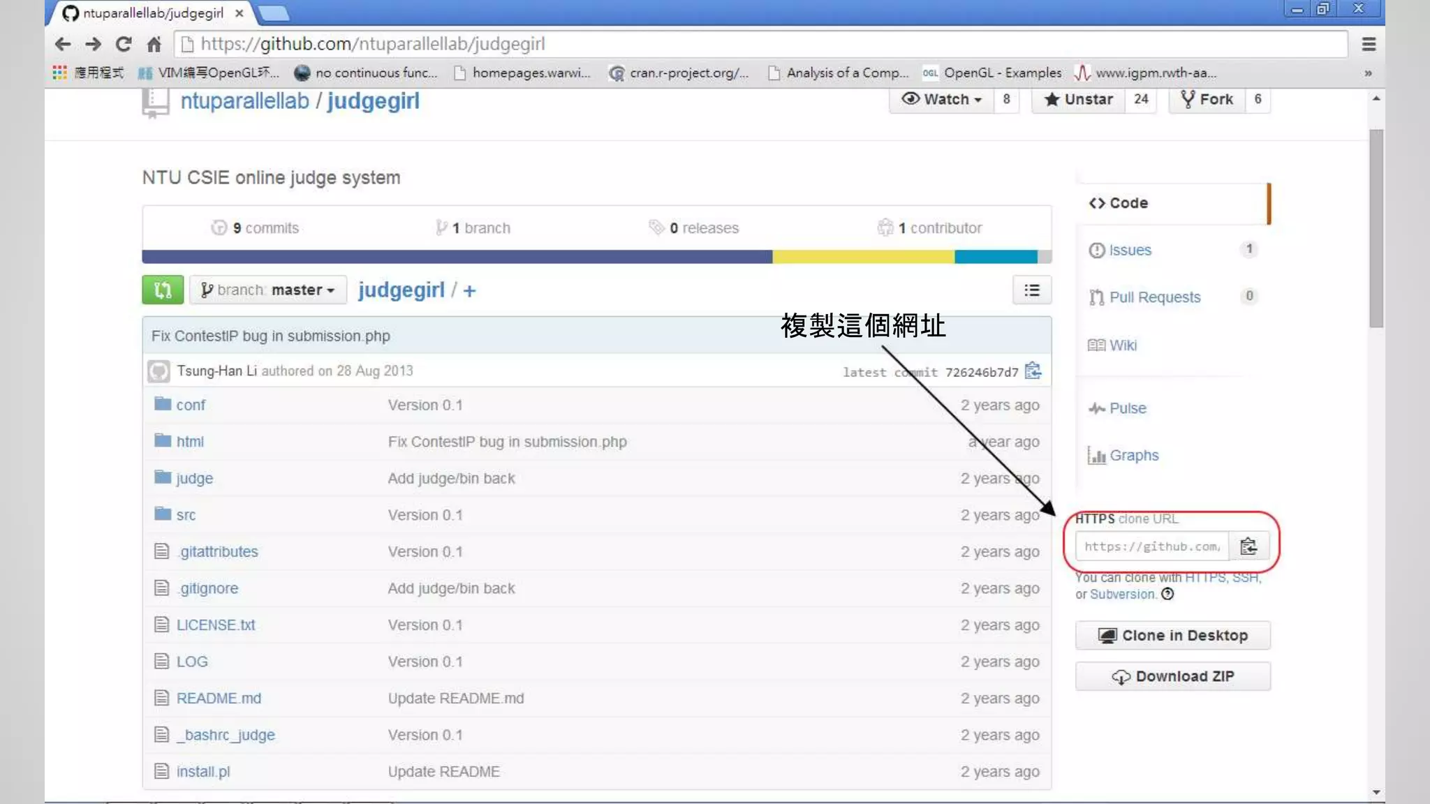Click the green compare and review button
This screenshot has height=804, width=1430.
coord(163,290)
